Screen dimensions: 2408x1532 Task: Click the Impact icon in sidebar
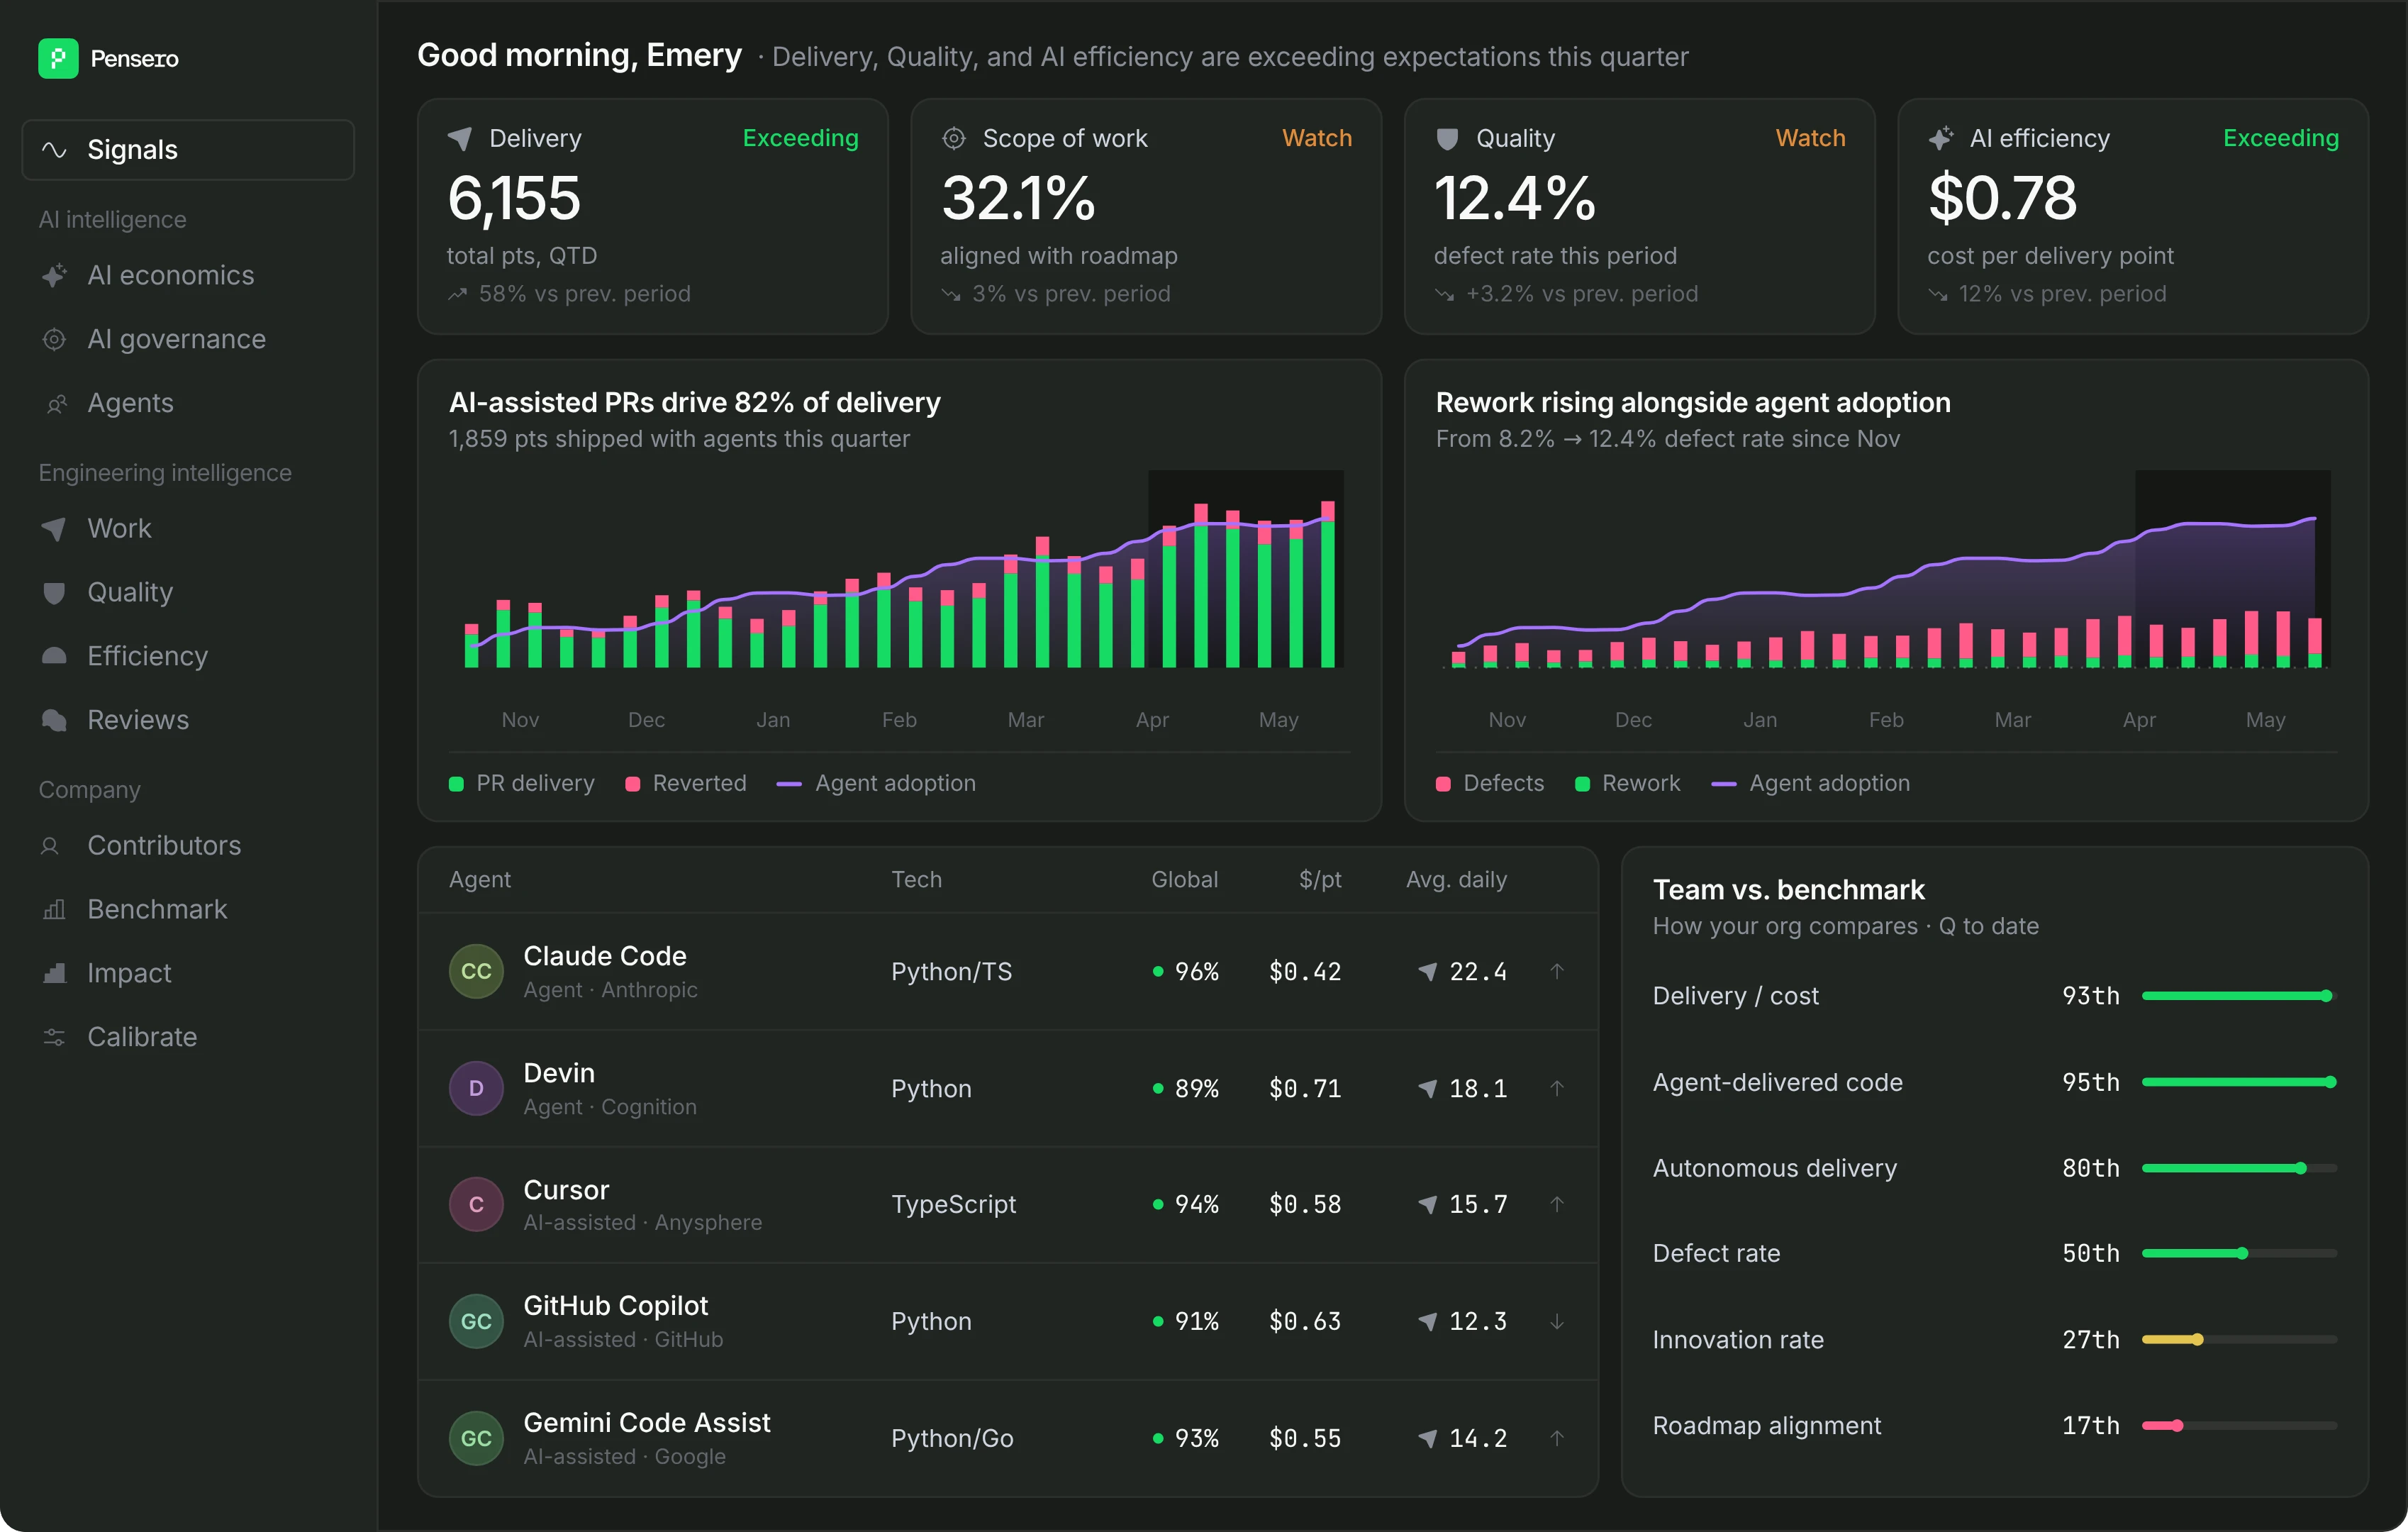coord(54,973)
